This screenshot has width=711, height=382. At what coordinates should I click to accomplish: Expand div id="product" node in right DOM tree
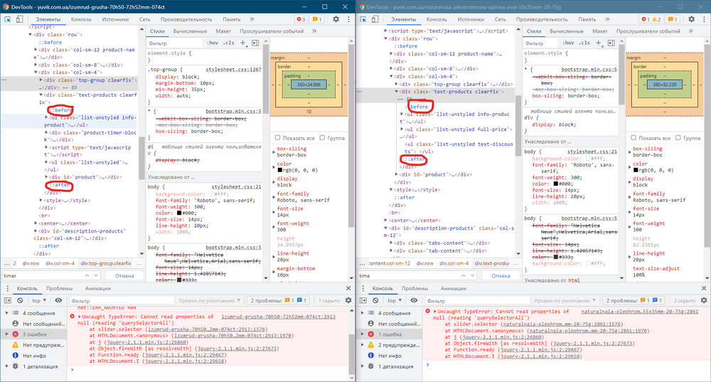coord(397,174)
